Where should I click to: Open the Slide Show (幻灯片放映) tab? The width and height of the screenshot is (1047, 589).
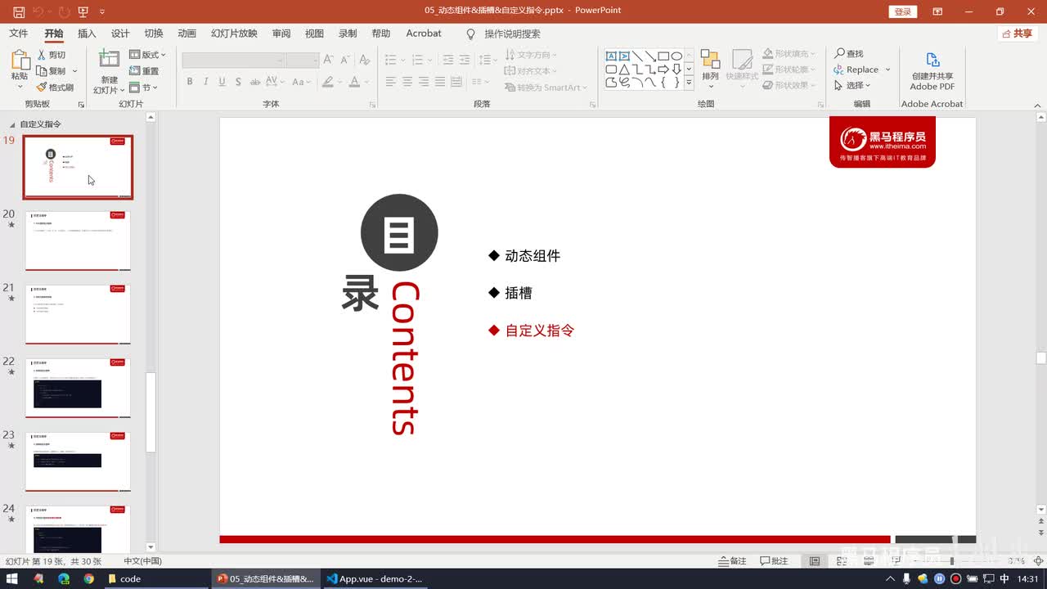click(234, 34)
